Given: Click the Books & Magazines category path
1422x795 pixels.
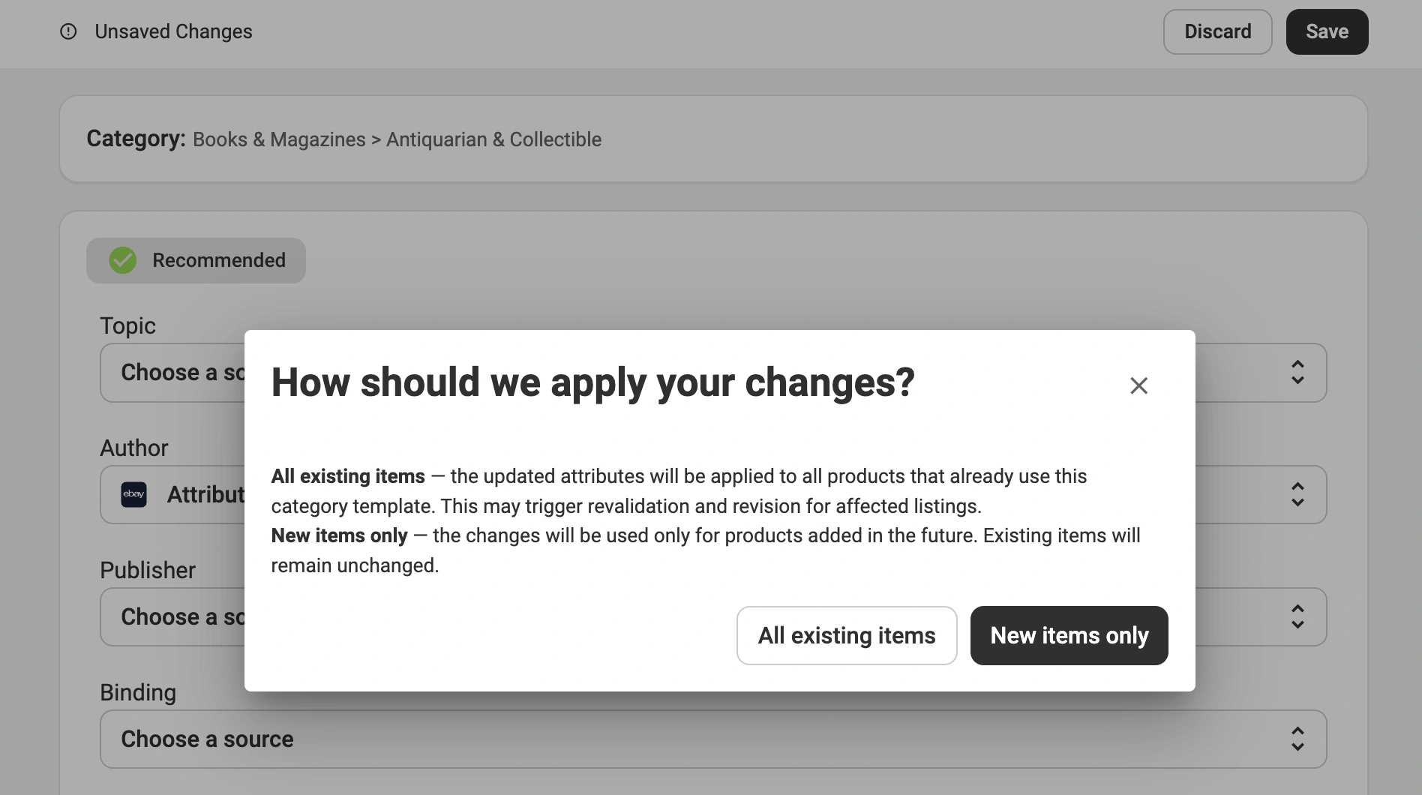Looking at the screenshot, I should pyautogui.click(x=279, y=139).
